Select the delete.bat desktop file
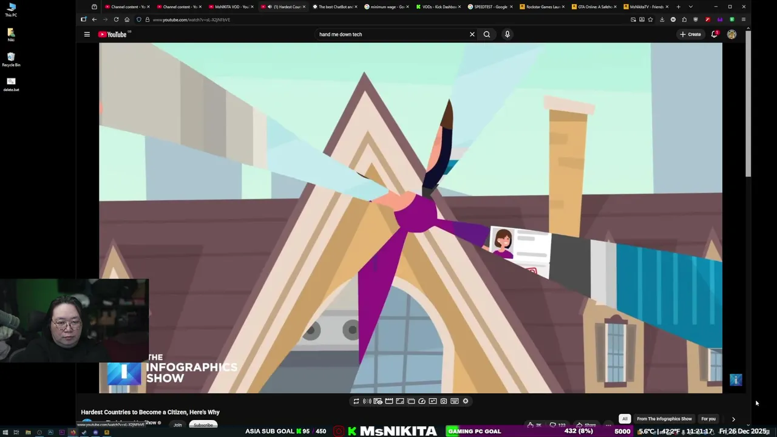Image resolution: width=777 pixels, height=437 pixels. (x=11, y=84)
